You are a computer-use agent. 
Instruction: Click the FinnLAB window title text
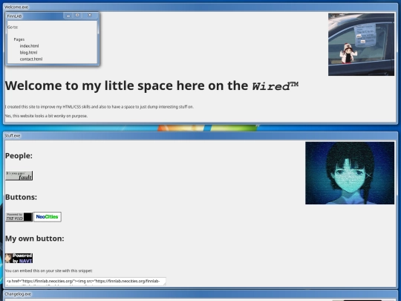tap(15, 16)
